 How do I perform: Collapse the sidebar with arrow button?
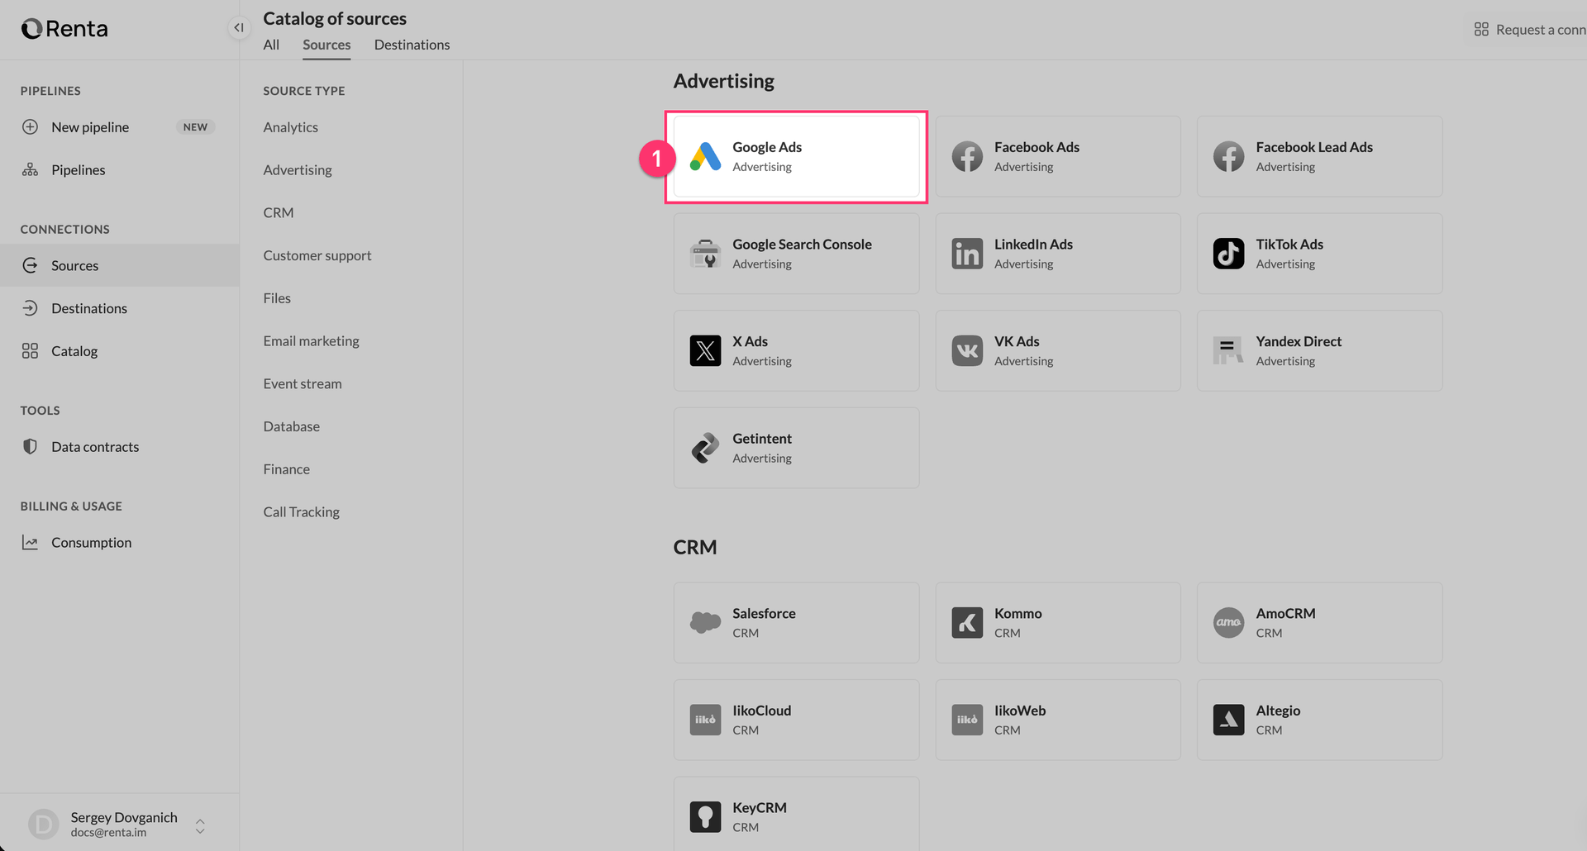(x=238, y=28)
